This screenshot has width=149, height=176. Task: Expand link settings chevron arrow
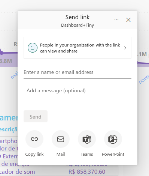point(125,48)
